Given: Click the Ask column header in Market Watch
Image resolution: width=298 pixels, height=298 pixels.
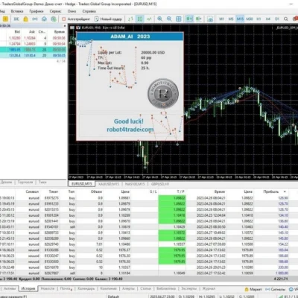Looking at the screenshot, I should pos(32,32).
